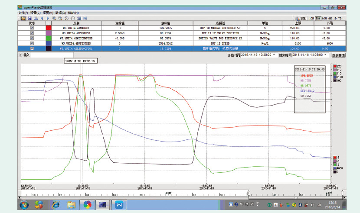The width and height of the screenshot is (360, 213).
Task: Select the hand pan tool
Action: tap(72, 18)
